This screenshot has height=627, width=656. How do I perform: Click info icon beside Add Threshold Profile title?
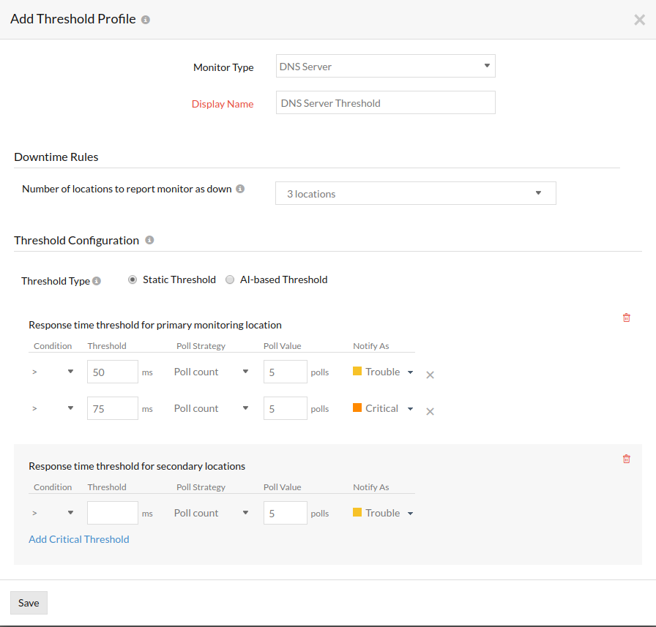[x=146, y=20]
